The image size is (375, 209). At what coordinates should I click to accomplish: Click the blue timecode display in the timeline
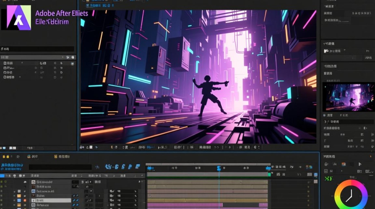coord(12,167)
